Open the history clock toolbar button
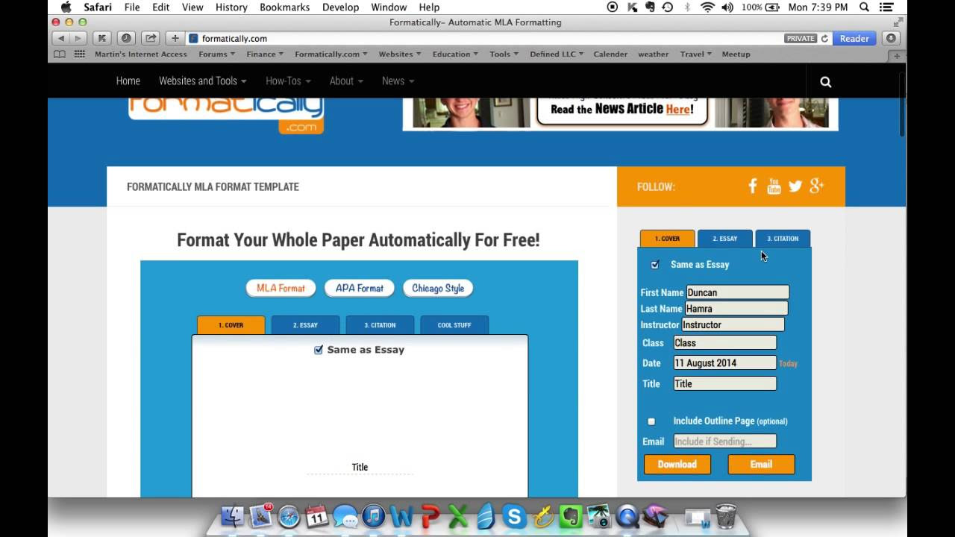 (126, 38)
